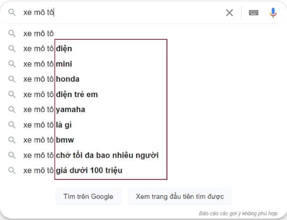Image resolution: width=287 pixels, height=220 pixels.
Task: Choose the "xe mô tô mini" suggestion text
Action: point(48,64)
